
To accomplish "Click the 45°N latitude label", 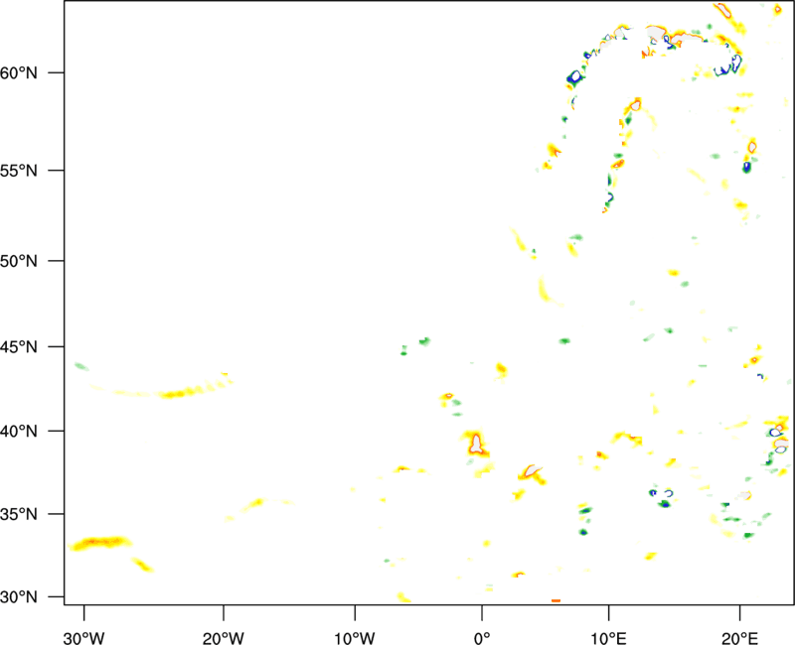I will [x=19, y=346].
